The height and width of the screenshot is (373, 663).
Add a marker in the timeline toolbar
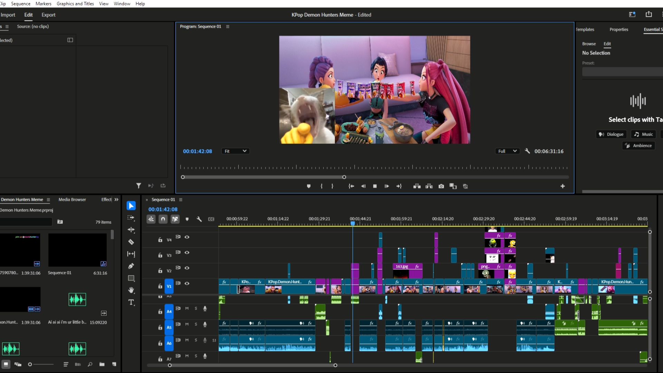point(187,219)
